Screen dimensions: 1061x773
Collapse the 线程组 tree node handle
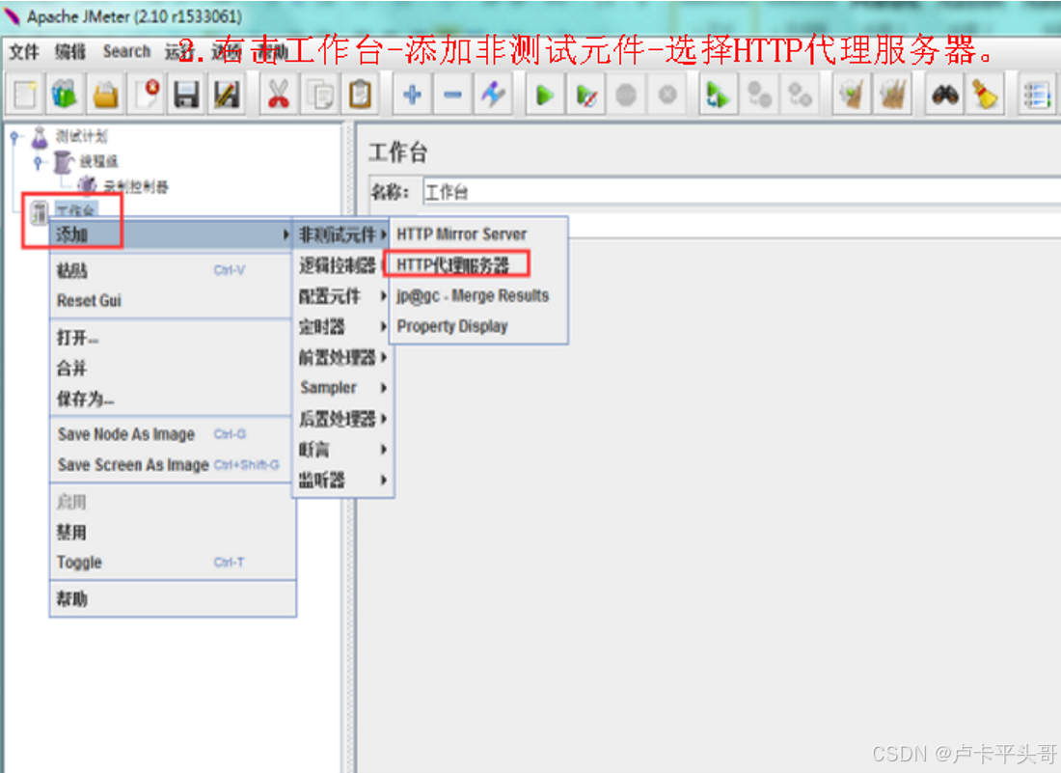(40, 162)
